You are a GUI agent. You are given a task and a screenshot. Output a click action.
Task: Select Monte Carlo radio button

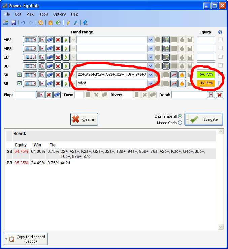click(180, 123)
